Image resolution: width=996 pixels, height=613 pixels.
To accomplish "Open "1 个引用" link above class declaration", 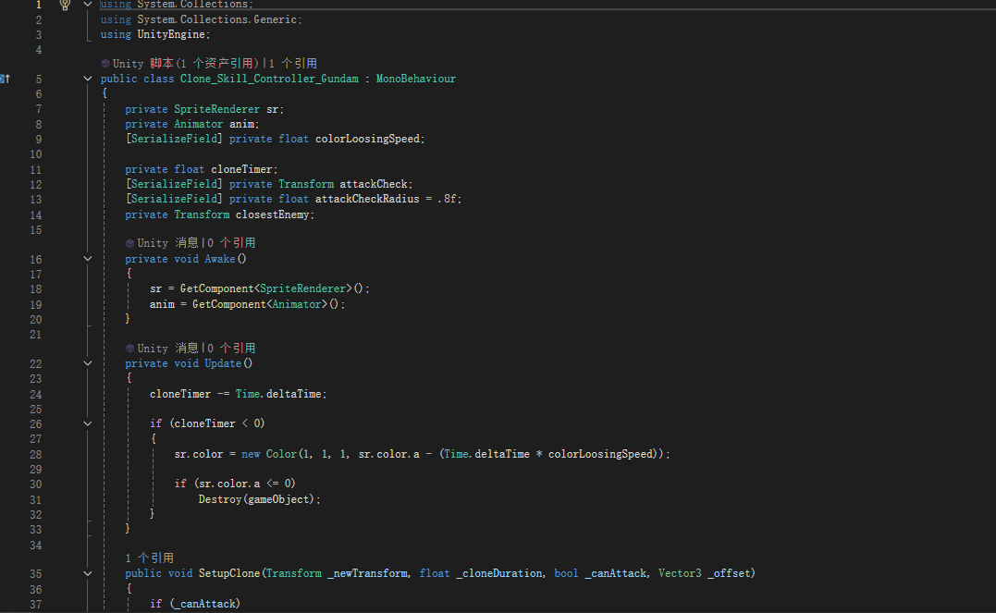I will pos(293,64).
